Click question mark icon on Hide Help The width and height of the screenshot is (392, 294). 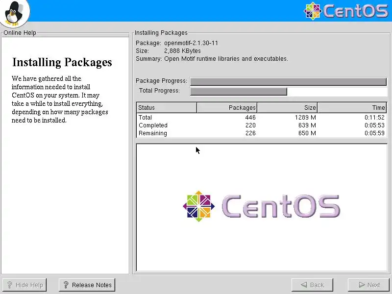(9, 285)
